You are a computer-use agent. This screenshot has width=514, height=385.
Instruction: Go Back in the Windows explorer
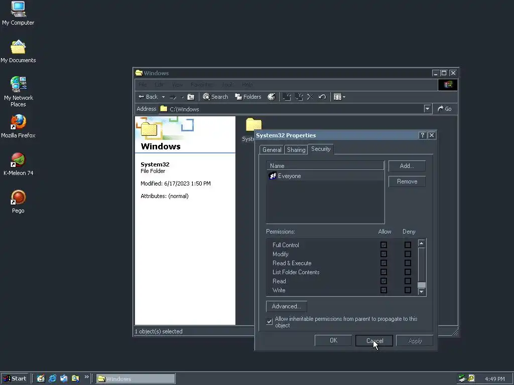click(x=148, y=97)
